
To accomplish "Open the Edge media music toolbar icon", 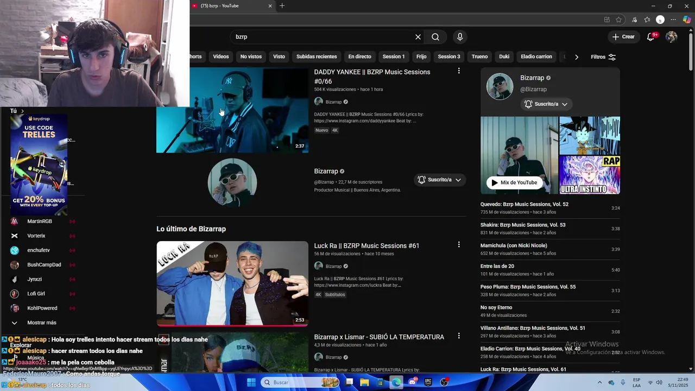I will 634,20.
